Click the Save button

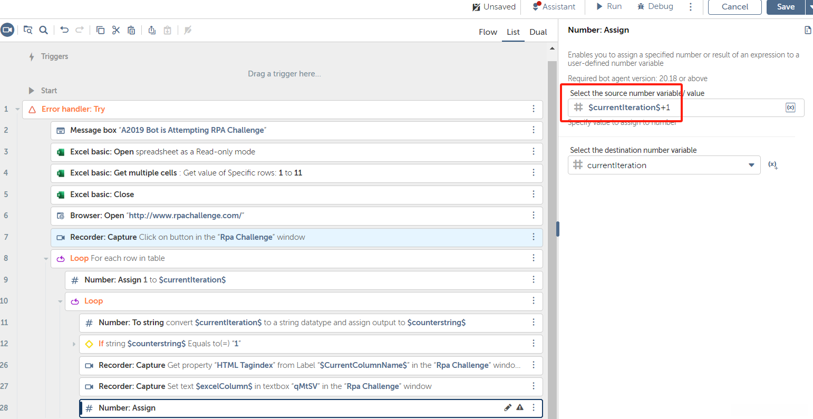[785, 7]
